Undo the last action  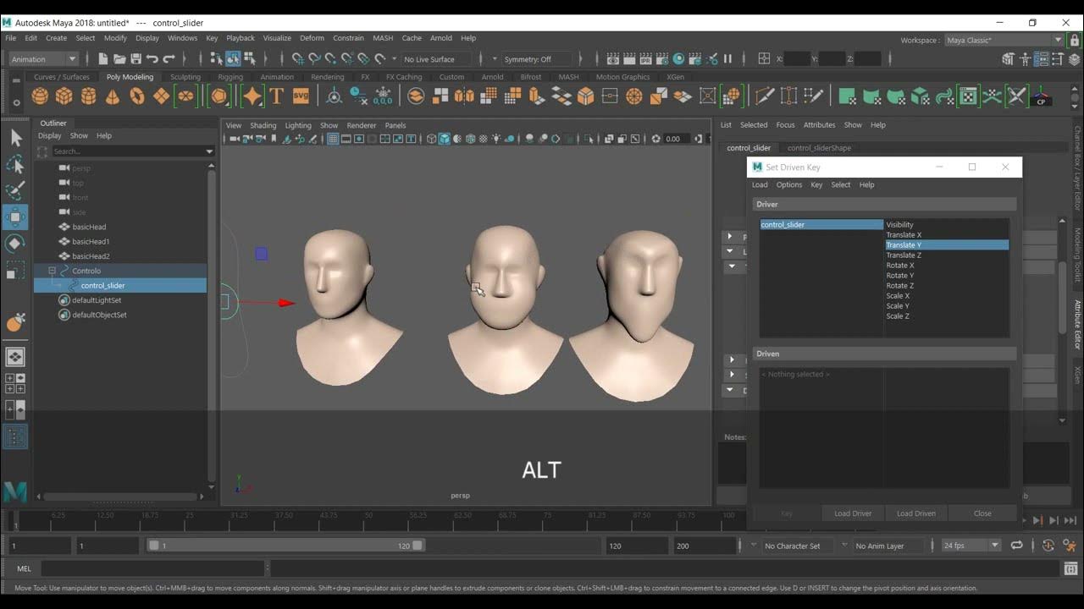click(152, 59)
